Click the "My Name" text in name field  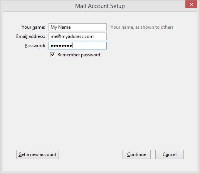point(61,27)
